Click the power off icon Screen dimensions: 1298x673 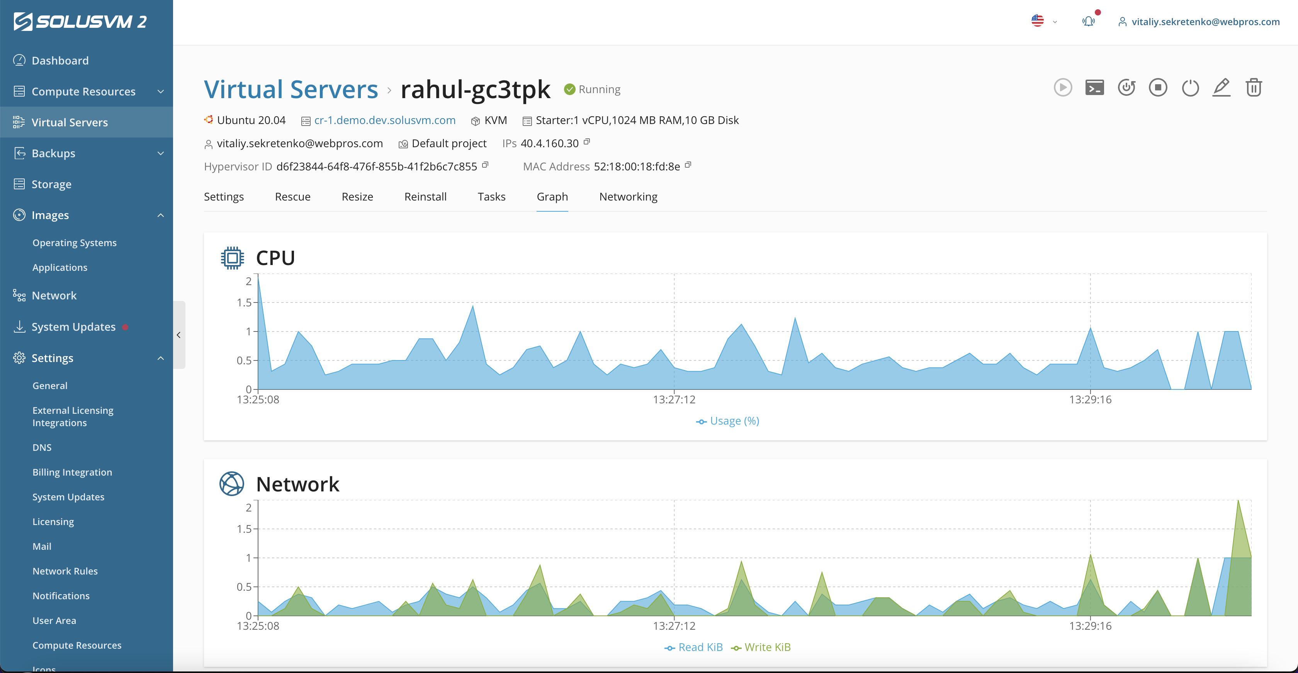point(1190,88)
